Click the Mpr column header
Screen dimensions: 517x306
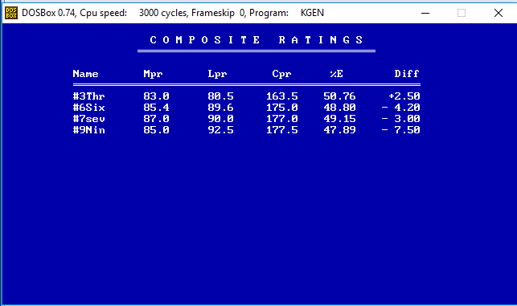click(153, 74)
